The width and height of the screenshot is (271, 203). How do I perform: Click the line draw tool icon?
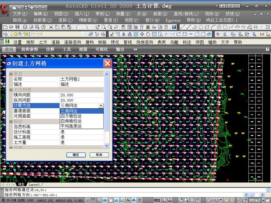pos(182,27)
